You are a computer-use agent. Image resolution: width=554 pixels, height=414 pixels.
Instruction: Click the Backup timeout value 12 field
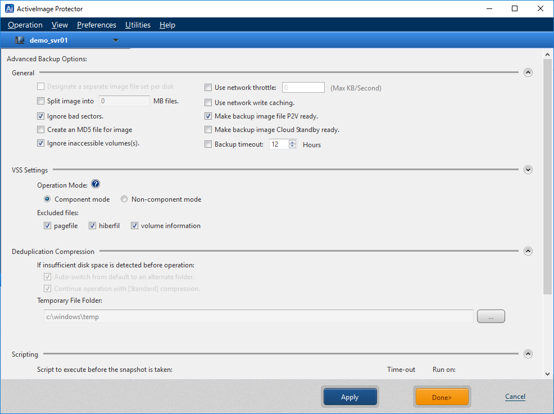(x=279, y=144)
